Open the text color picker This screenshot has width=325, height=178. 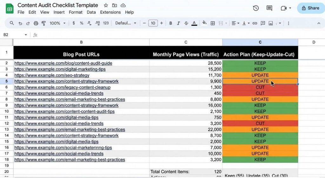pos(194,23)
